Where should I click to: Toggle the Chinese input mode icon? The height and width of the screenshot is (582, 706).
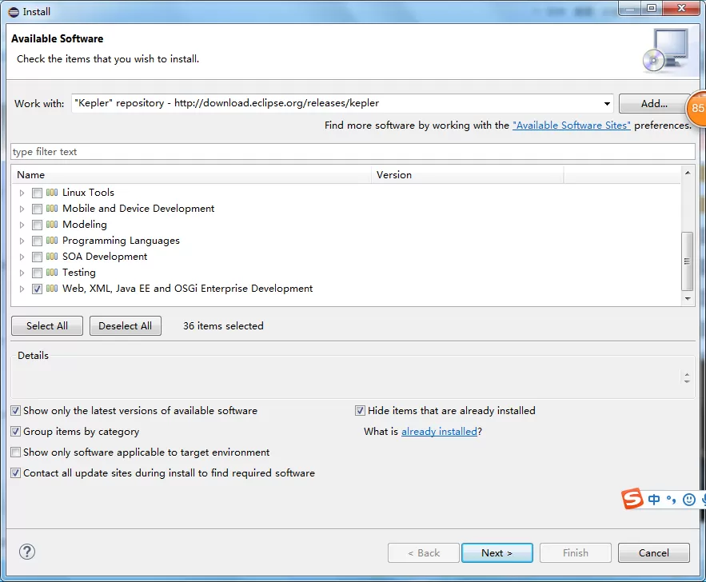coord(654,499)
